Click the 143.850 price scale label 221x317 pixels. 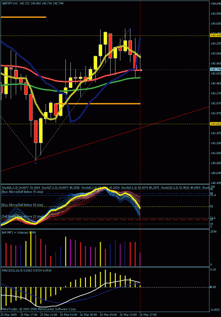coord(216,14)
